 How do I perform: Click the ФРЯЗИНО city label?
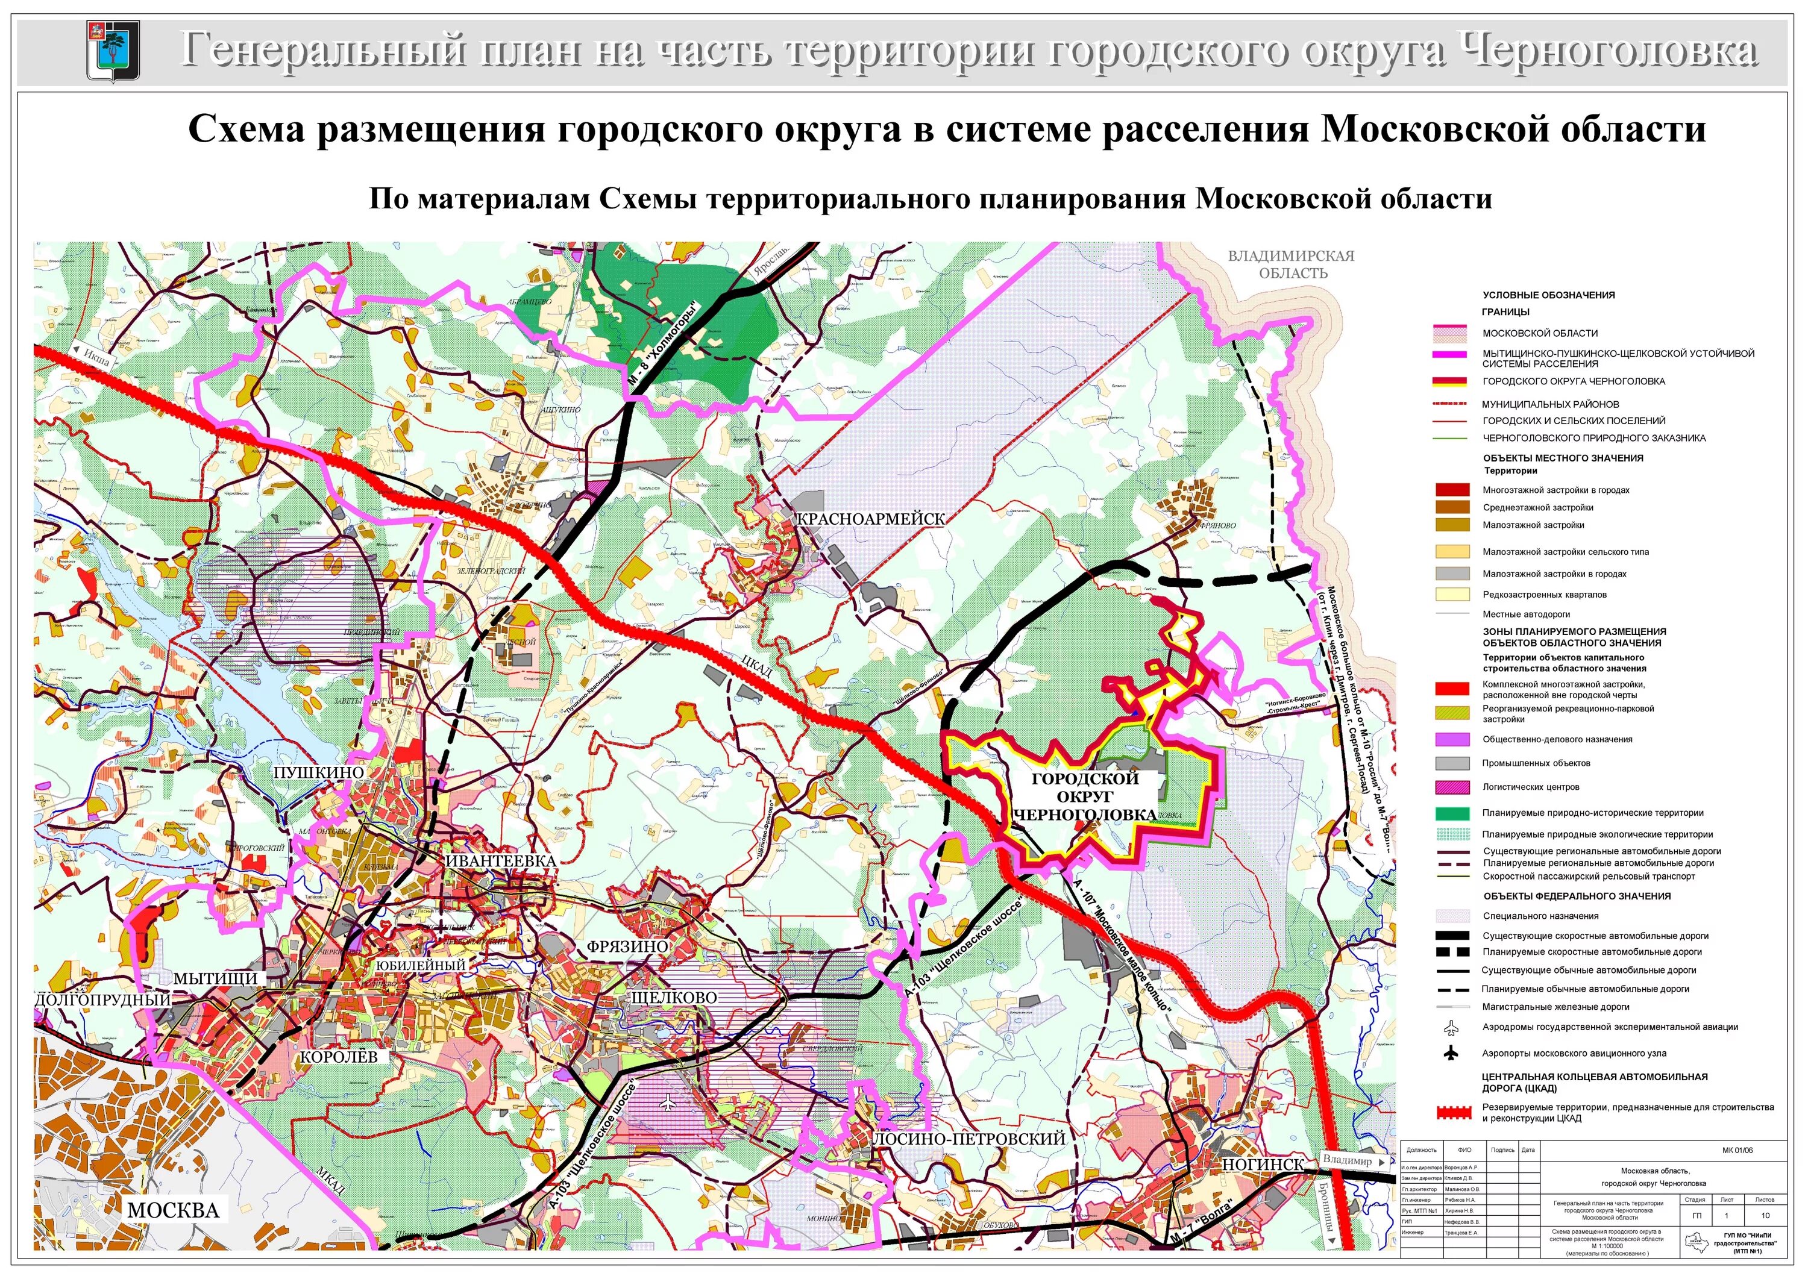pos(627,947)
